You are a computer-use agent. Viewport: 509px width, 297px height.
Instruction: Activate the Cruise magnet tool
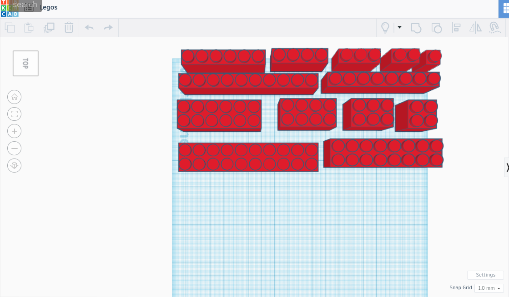pyautogui.click(x=495, y=28)
